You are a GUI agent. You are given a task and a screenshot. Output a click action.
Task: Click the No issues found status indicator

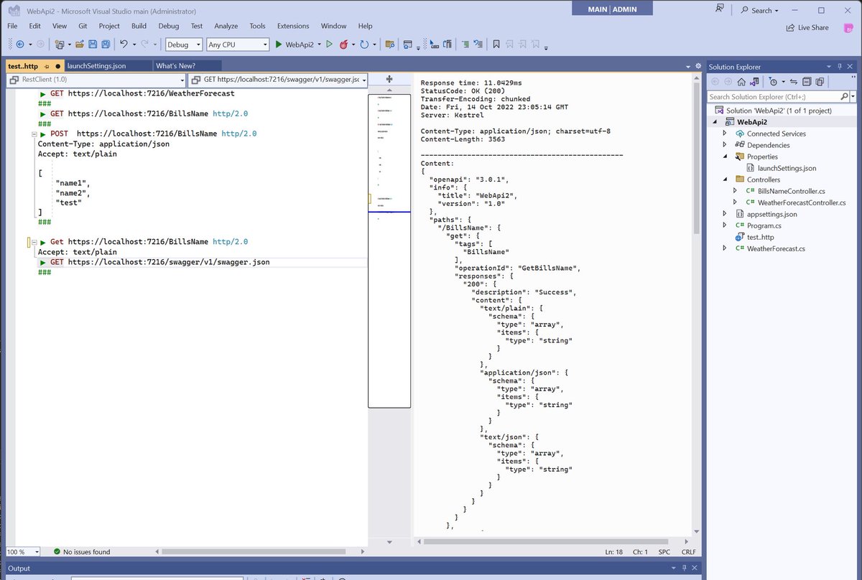point(80,551)
